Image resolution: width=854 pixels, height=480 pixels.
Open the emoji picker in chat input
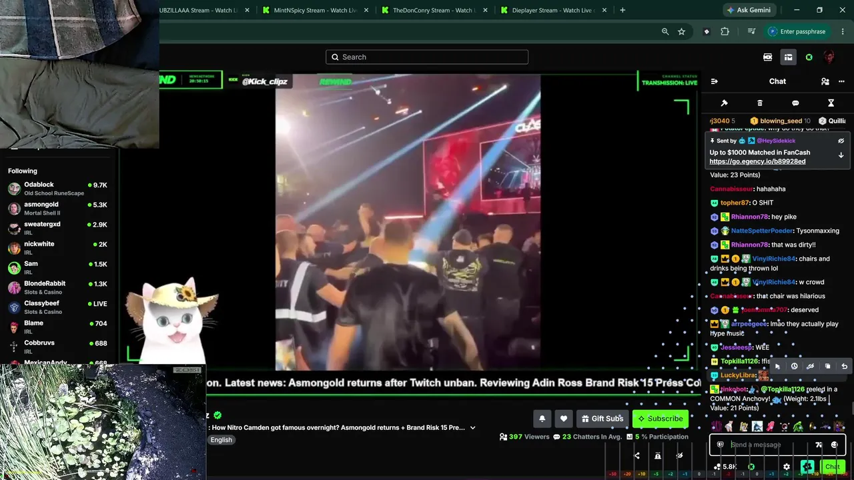(x=834, y=445)
